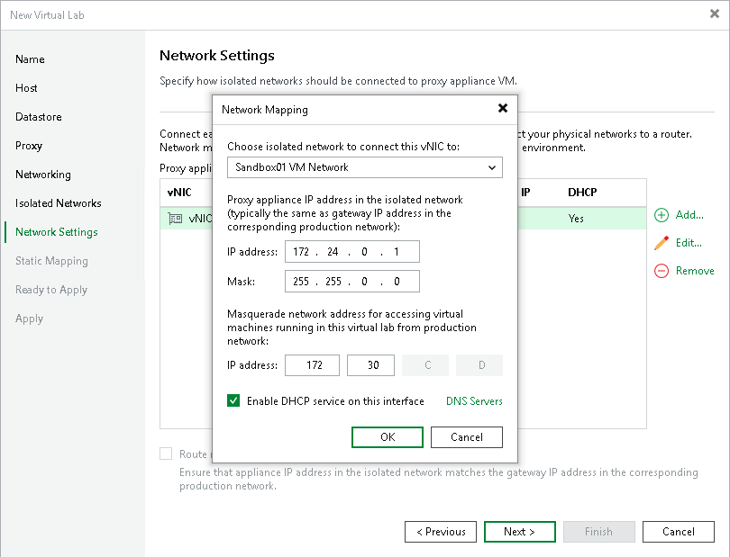Click the disabled masquerade C octet field
This screenshot has width=730, height=557.
coord(425,365)
